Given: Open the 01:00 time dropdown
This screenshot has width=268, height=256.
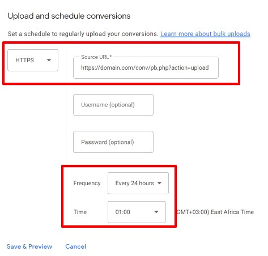Looking at the screenshot, I should point(137,212).
